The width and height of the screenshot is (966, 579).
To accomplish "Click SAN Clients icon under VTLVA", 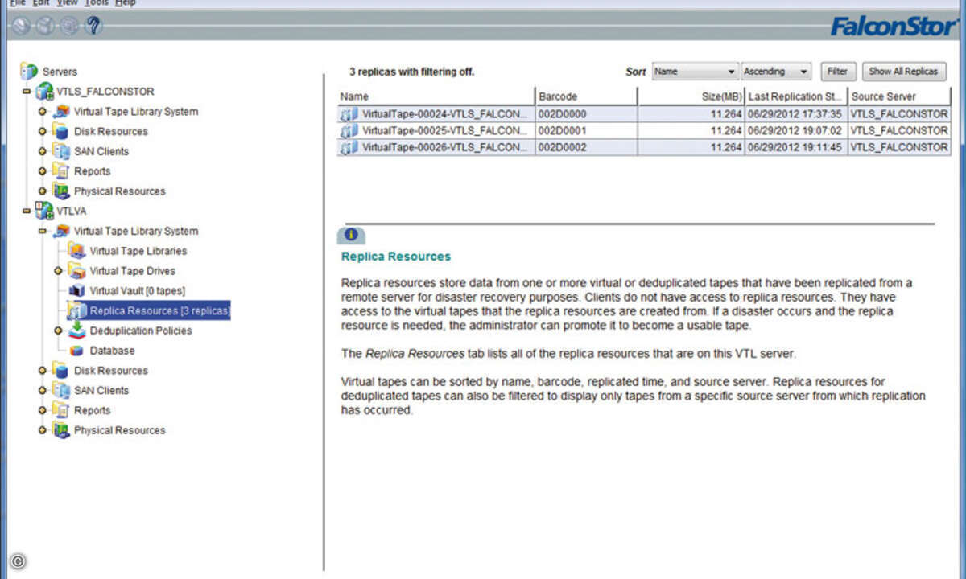I will click(60, 391).
